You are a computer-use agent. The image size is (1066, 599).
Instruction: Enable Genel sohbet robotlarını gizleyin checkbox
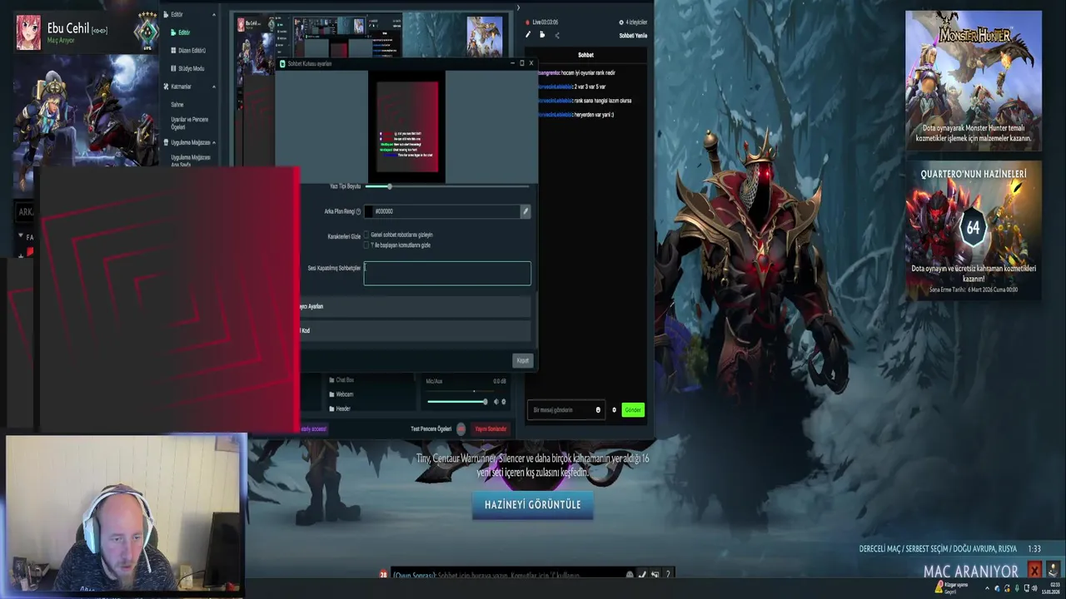(x=366, y=235)
